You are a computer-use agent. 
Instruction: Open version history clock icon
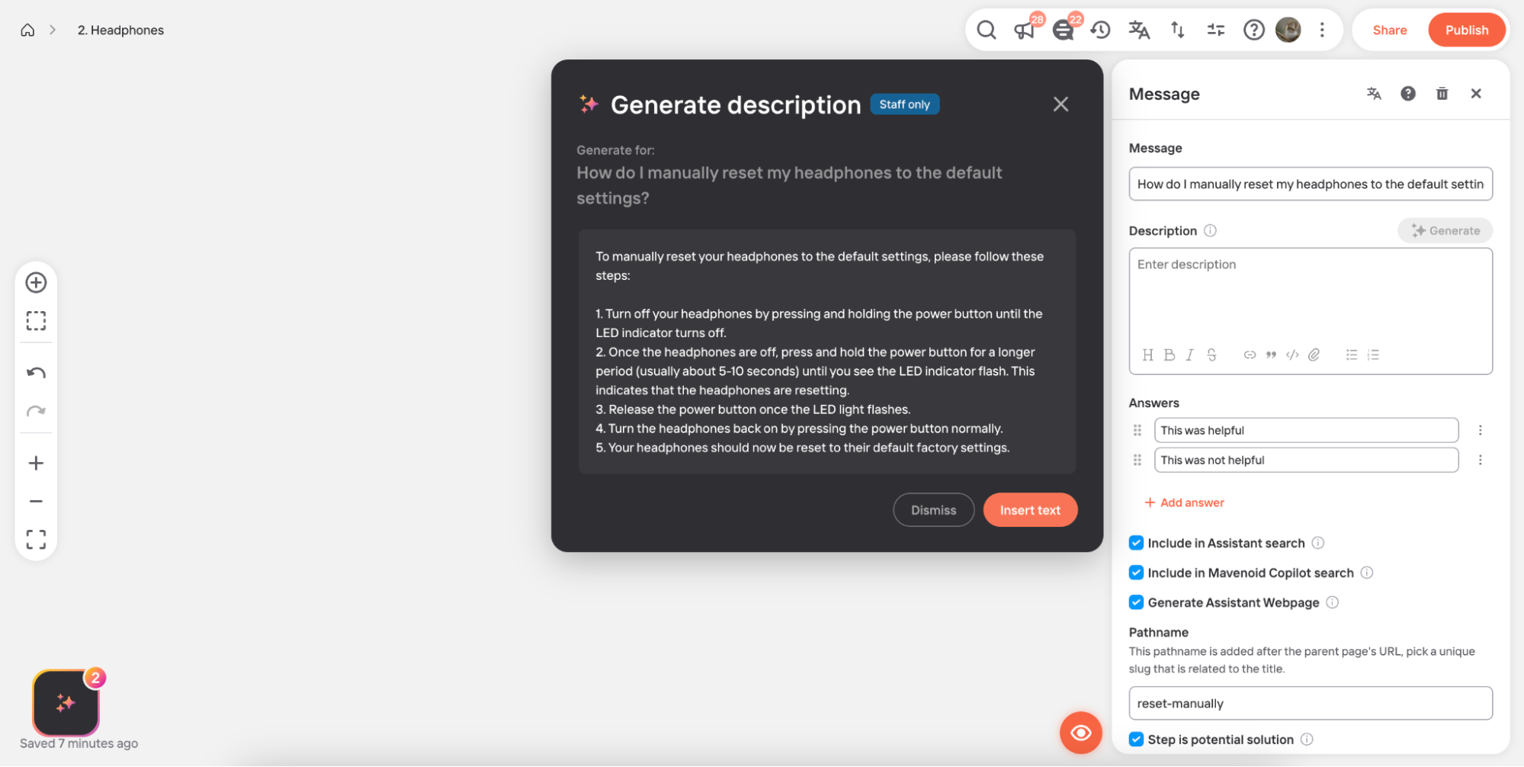tap(1100, 30)
